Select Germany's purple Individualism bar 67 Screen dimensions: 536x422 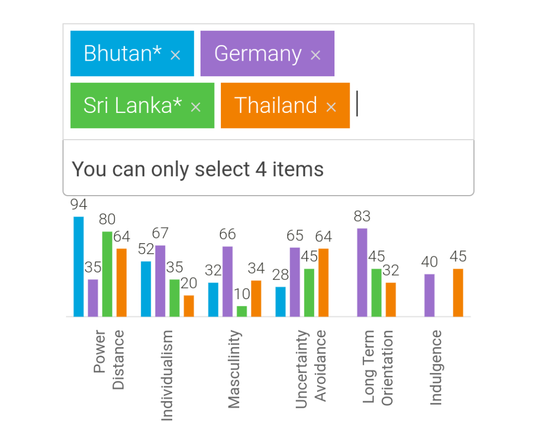pyautogui.click(x=160, y=281)
